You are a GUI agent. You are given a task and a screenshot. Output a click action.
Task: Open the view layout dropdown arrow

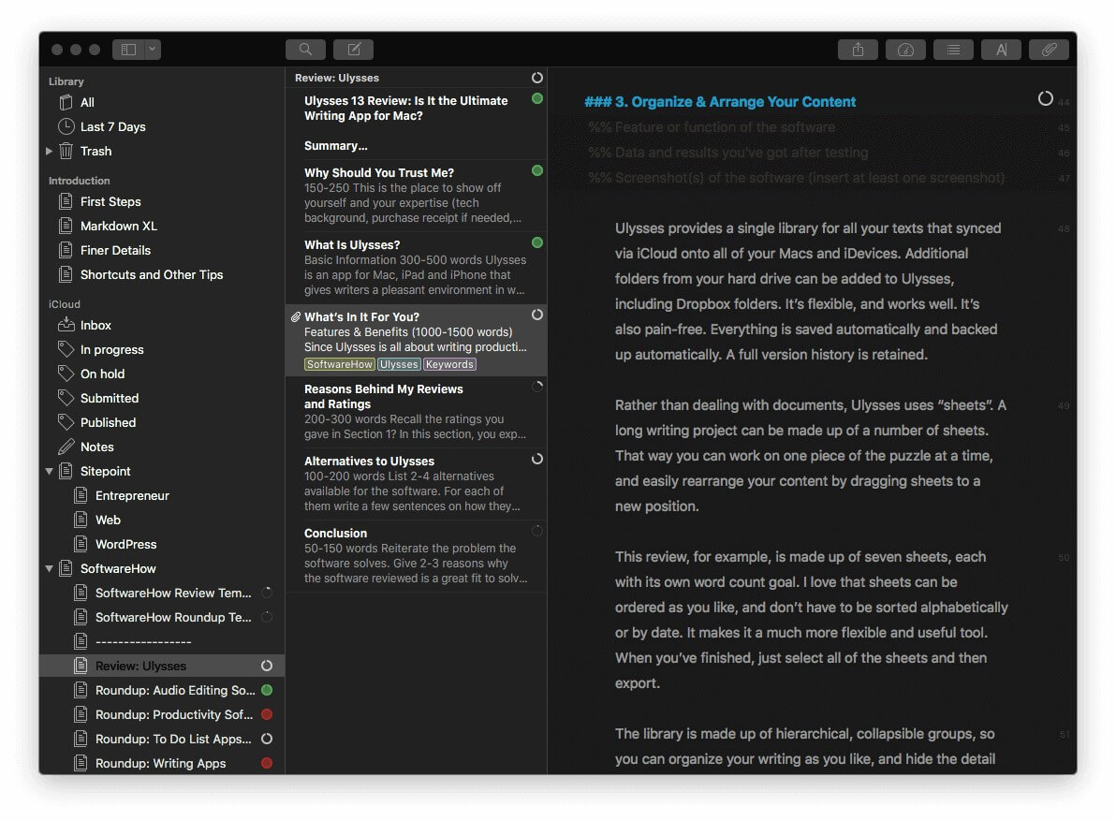click(x=152, y=50)
